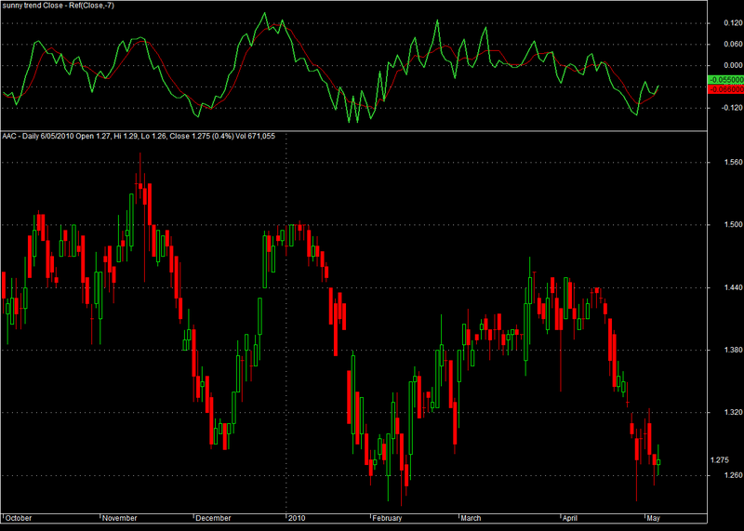Click the 0.060 indicator axis label
The width and height of the screenshot is (744, 531).
(733, 44)
